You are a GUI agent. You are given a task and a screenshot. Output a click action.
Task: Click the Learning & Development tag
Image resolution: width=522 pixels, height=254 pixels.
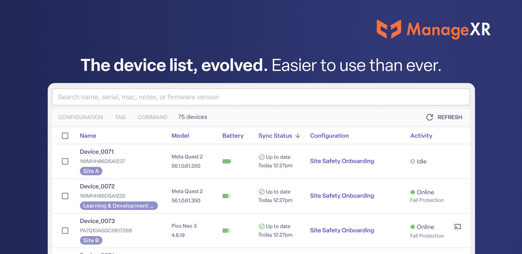pyautogui.click(x=119, y=206)
